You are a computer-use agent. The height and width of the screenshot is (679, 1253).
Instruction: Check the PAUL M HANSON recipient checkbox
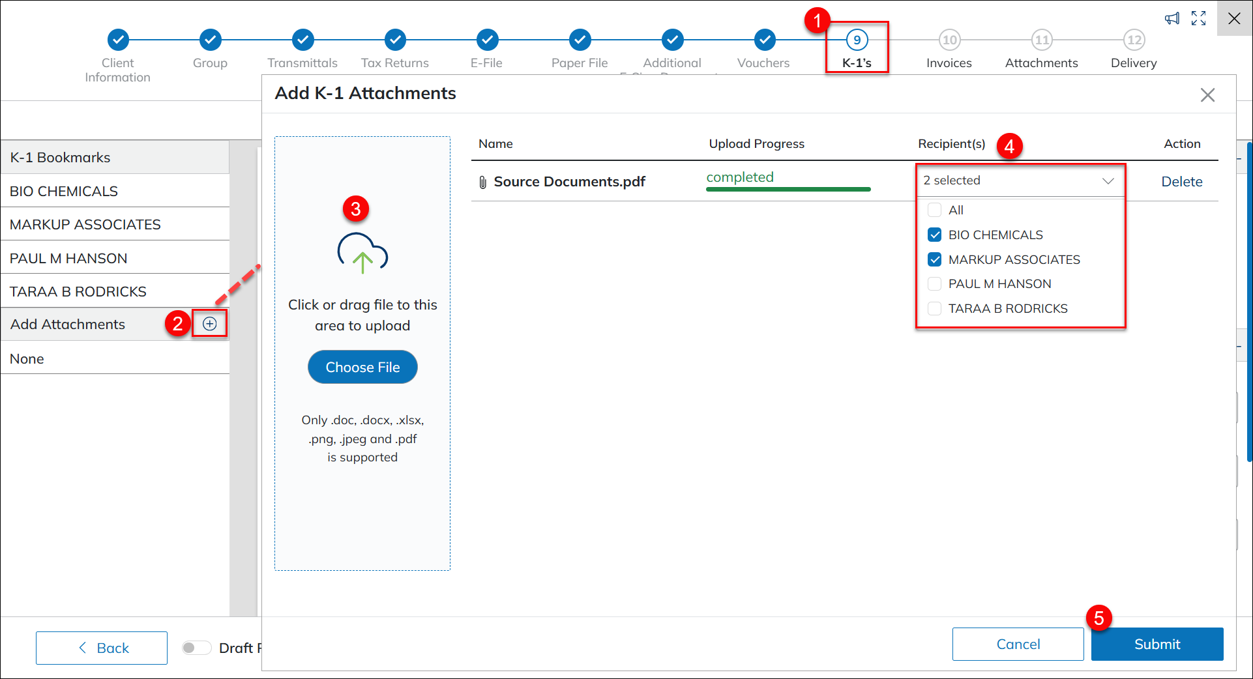point(934,284)
